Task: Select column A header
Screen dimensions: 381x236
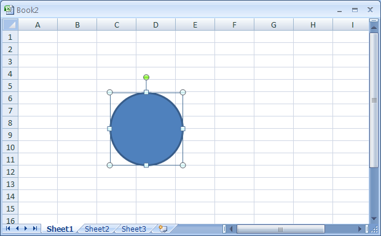Action: [x=37, y=25]
